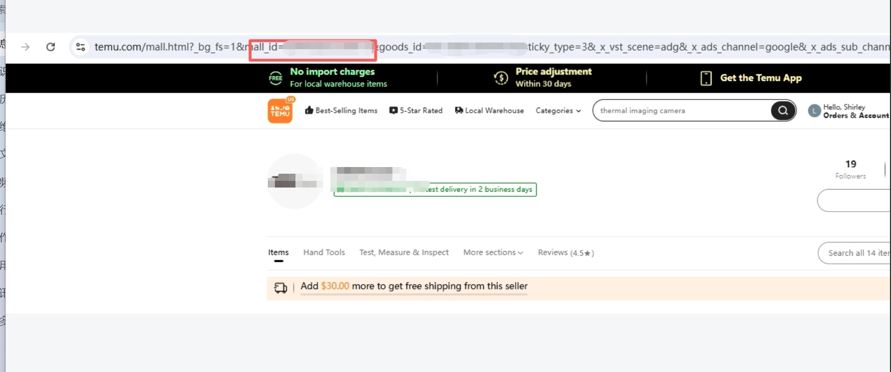
Task: Click the seller avatar image
Action: coord(295,181)
